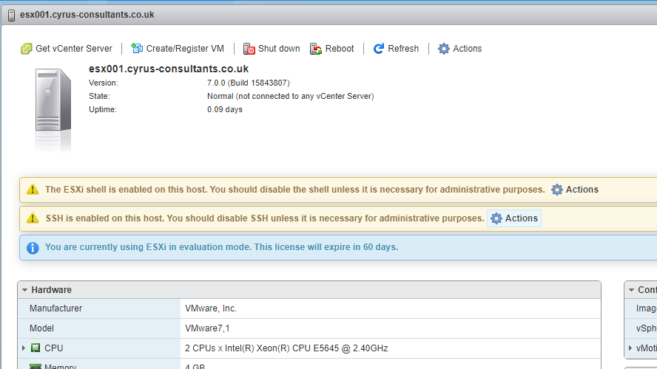Click gear icon in SSH warning
Screen dimensions: 657x369
pos(496,218)
